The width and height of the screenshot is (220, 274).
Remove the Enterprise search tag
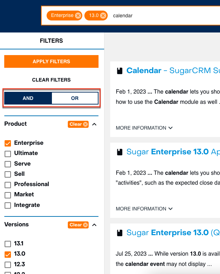pos(78,16)
